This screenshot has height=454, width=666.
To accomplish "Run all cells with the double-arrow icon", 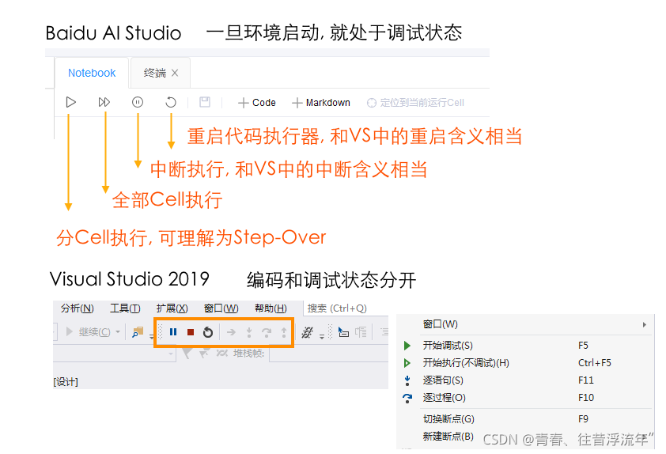I will pyautogui.click(x=104, y=102).
